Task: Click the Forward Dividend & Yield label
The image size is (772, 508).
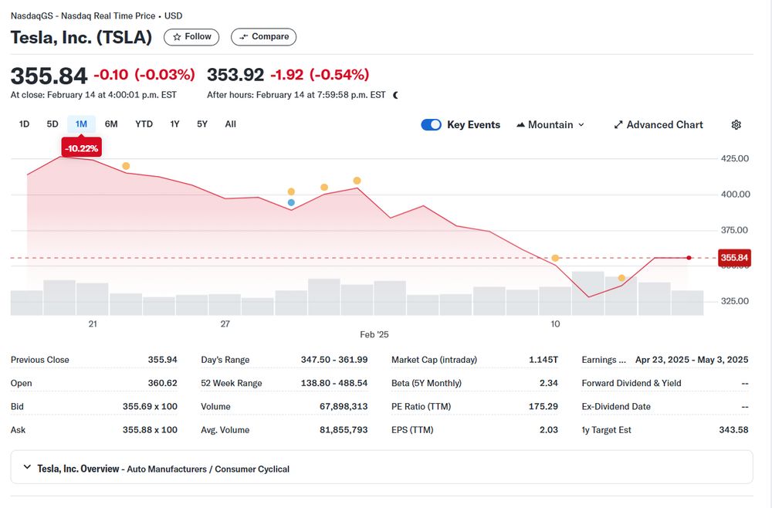Action: click(x=631, y=383)
